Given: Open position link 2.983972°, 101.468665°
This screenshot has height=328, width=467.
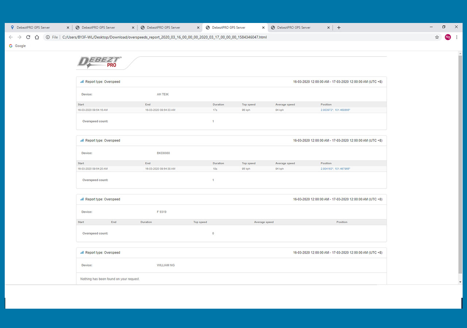Looking at the screenshot, I should pos(335,110).
